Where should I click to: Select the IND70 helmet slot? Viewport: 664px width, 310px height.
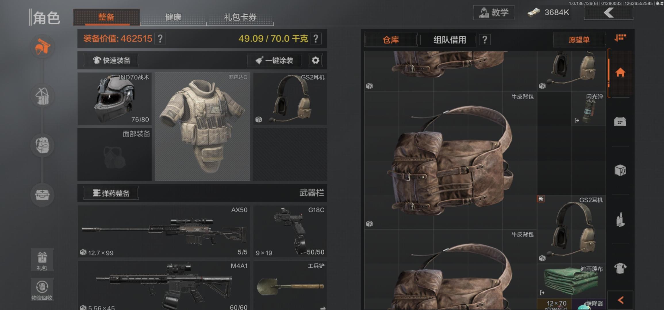114,98
